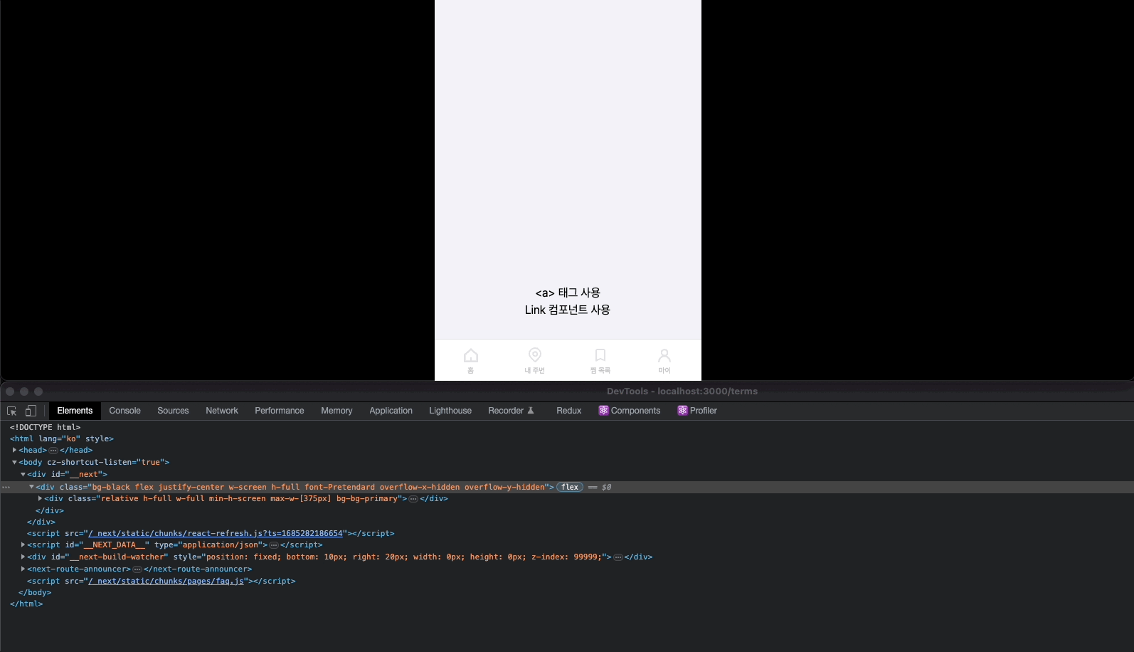Open the Console tab
The height and width of the screenshot is (652, 1134).
[124, 411]
